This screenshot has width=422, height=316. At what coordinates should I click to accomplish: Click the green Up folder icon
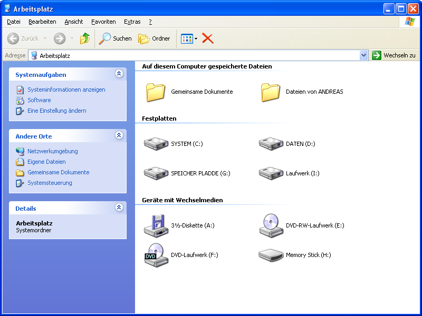tap(85, 38)
